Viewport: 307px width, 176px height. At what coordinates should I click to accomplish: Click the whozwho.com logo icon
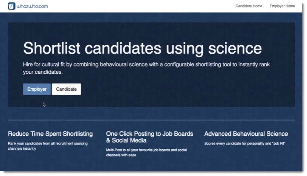click(x=12, y=6)
